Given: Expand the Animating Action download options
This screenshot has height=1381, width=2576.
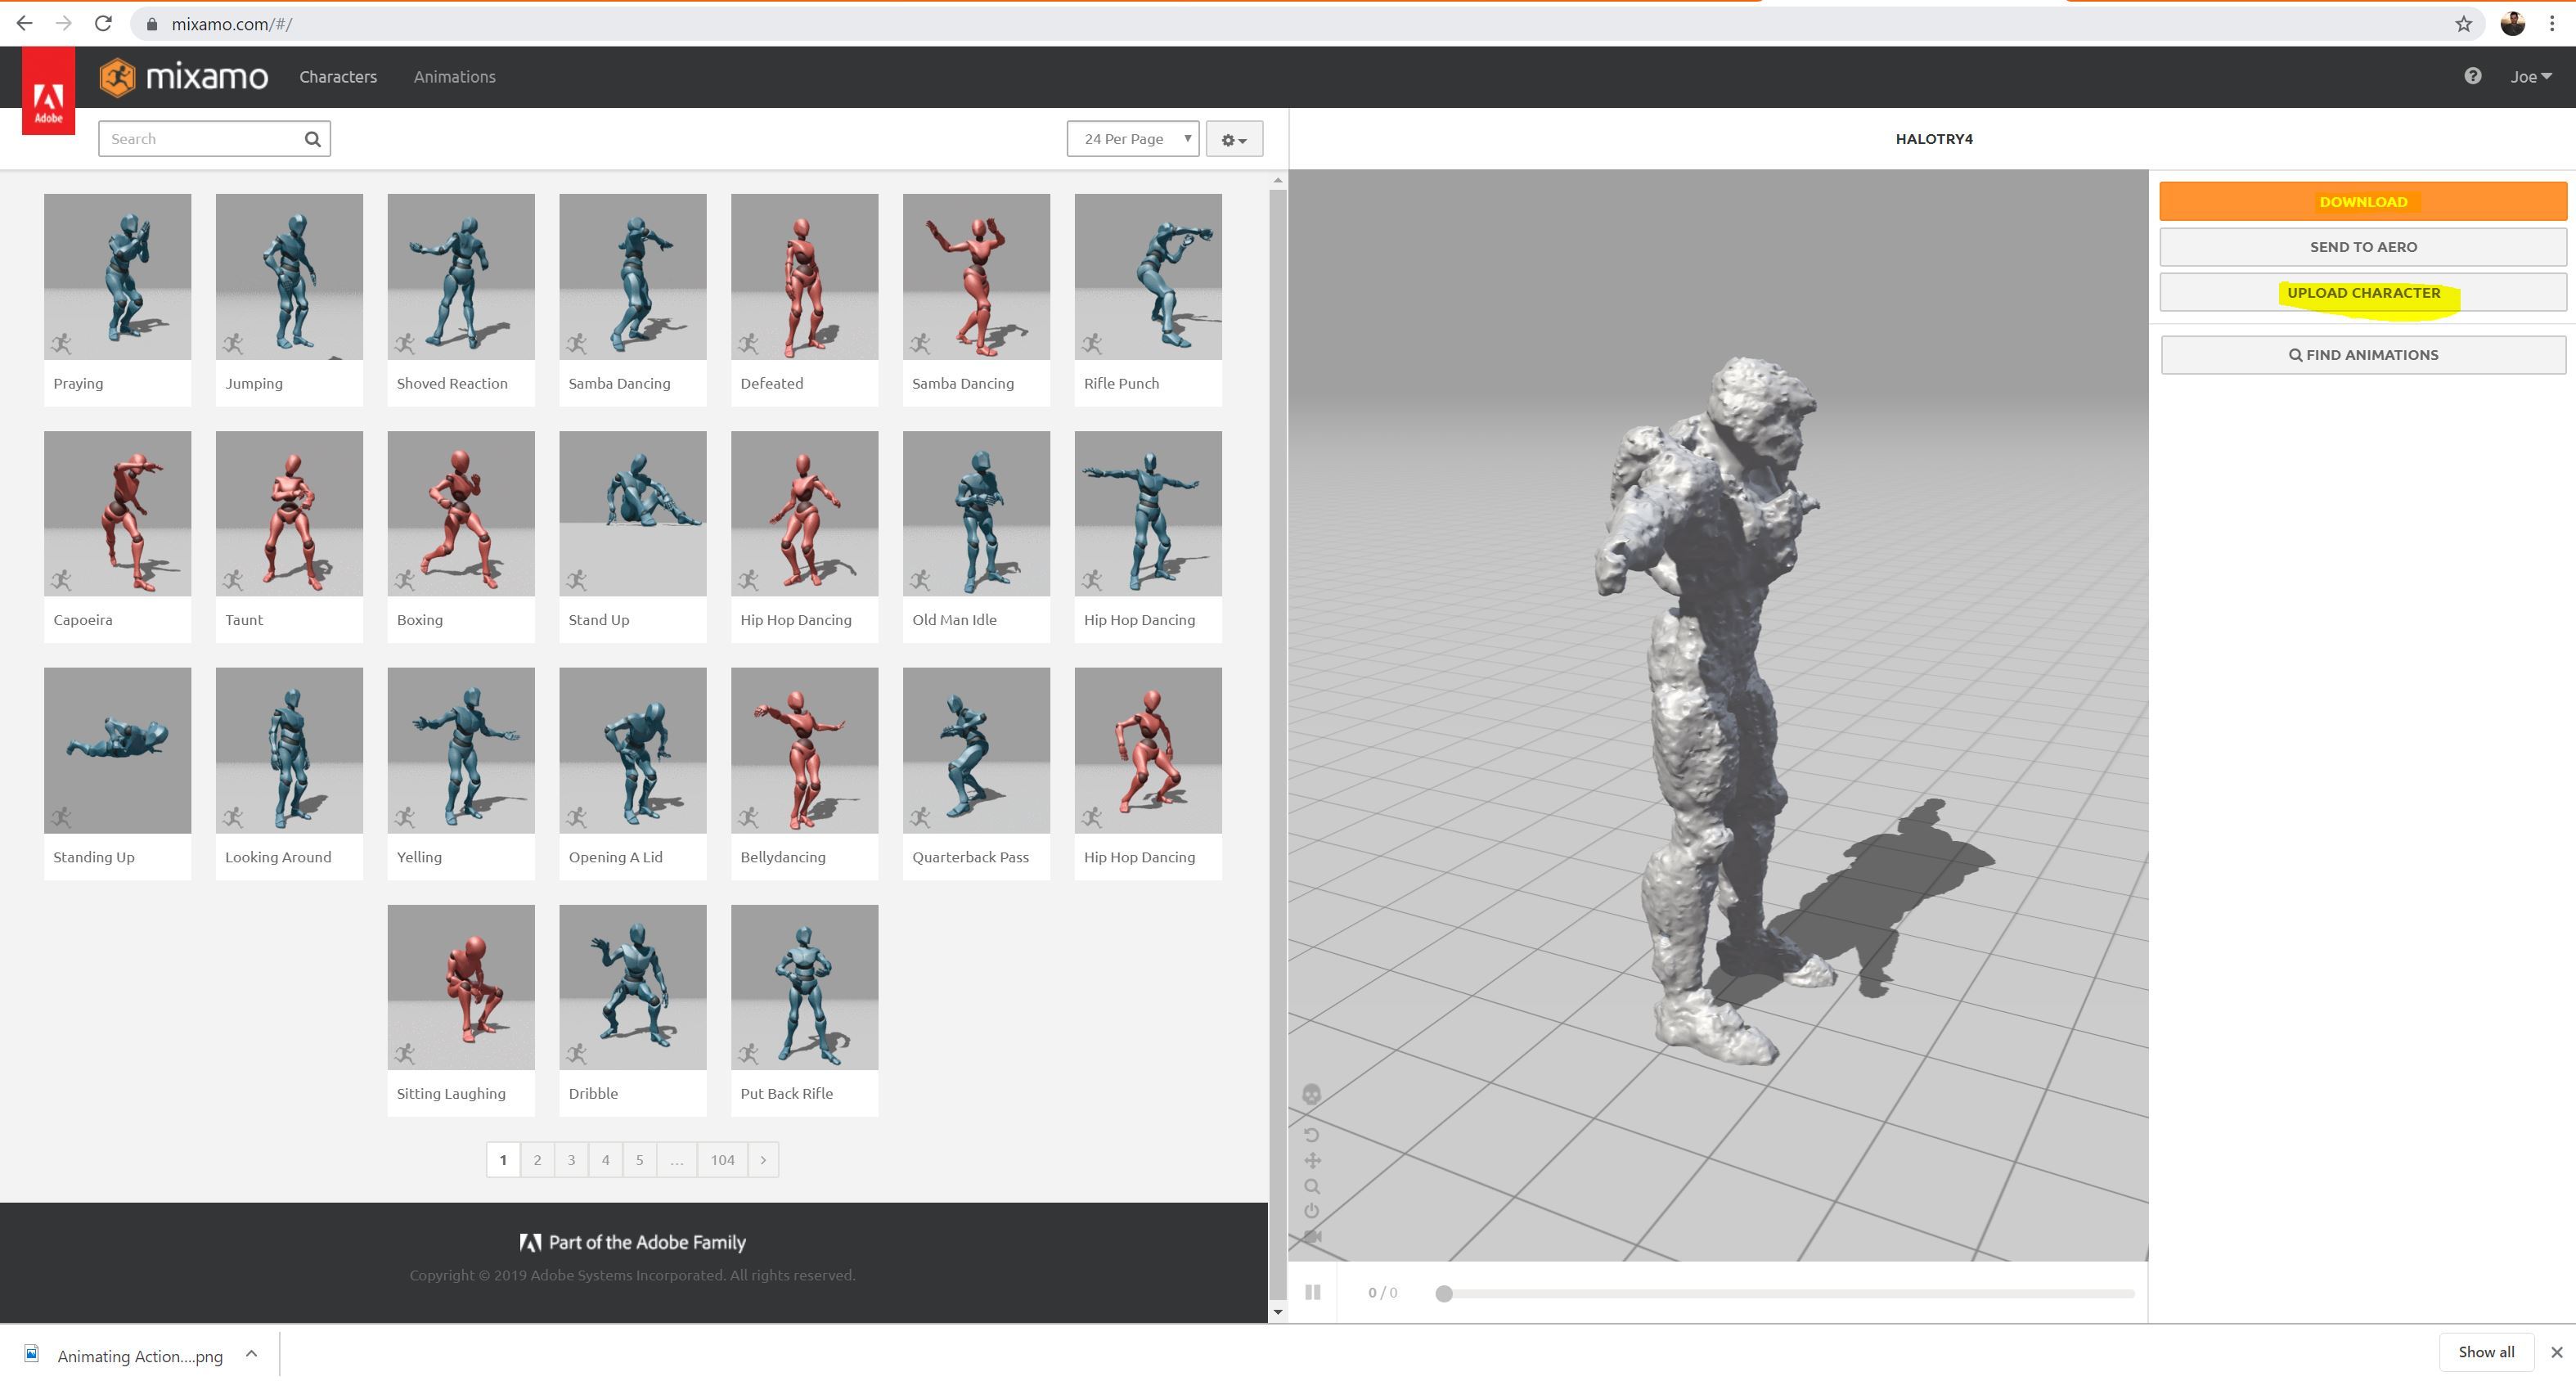Looking at the screenshot, I should pos(251,1354).
